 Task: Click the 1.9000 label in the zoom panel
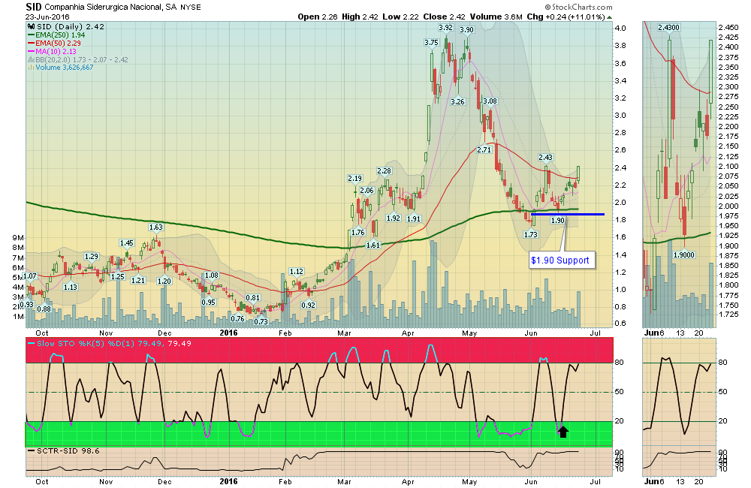(684, 255)
